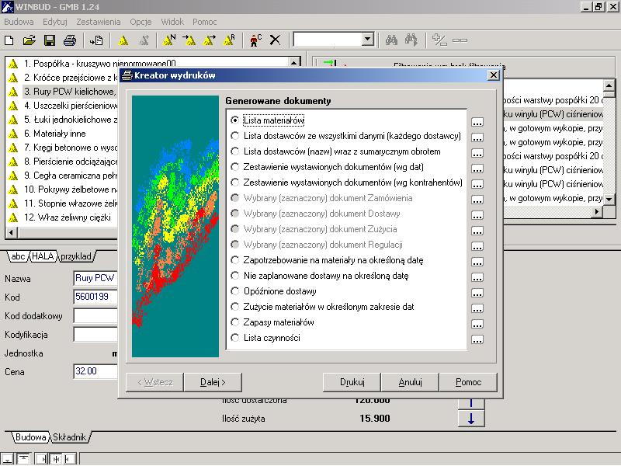Viewport: 621px width, 466px height.
Task: Switch to the Składnik tab
Action: 71,437
